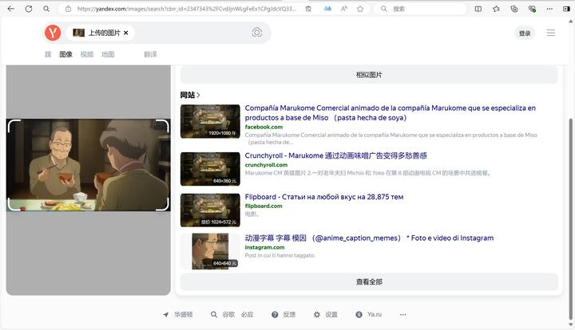Click the 相似图片 button
The width and height of the screenshot is (575, 330).
click(369, 75)
